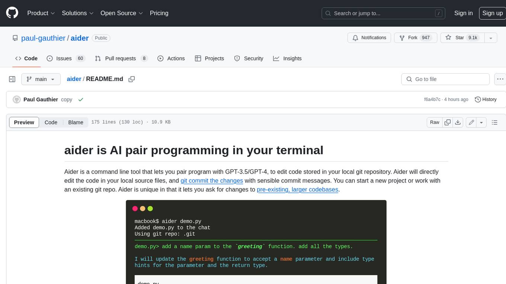This screenshot has width=506, height=284.
Task: Follow the 'pre-existing, larger codebases' link
Action: tap(298, 190)
